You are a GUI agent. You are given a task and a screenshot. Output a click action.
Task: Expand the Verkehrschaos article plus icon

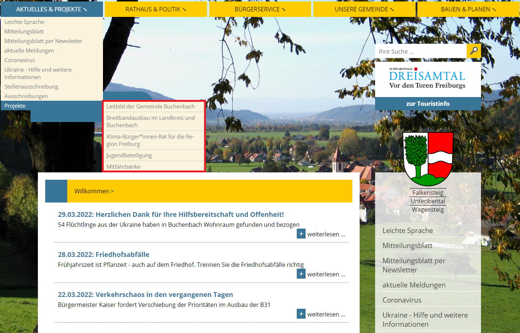301,314
